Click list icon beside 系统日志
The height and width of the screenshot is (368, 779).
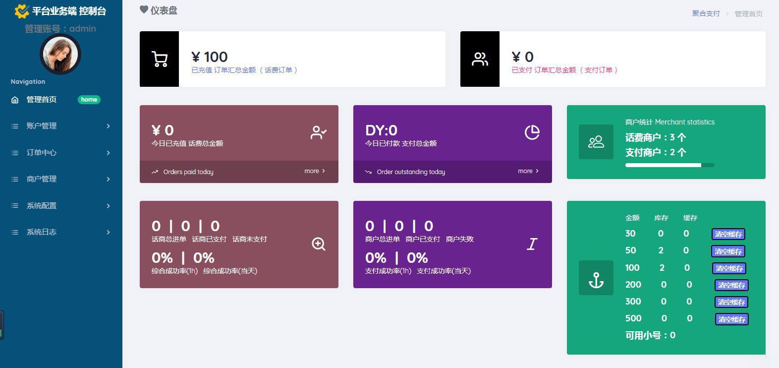[x=15, y=232]
